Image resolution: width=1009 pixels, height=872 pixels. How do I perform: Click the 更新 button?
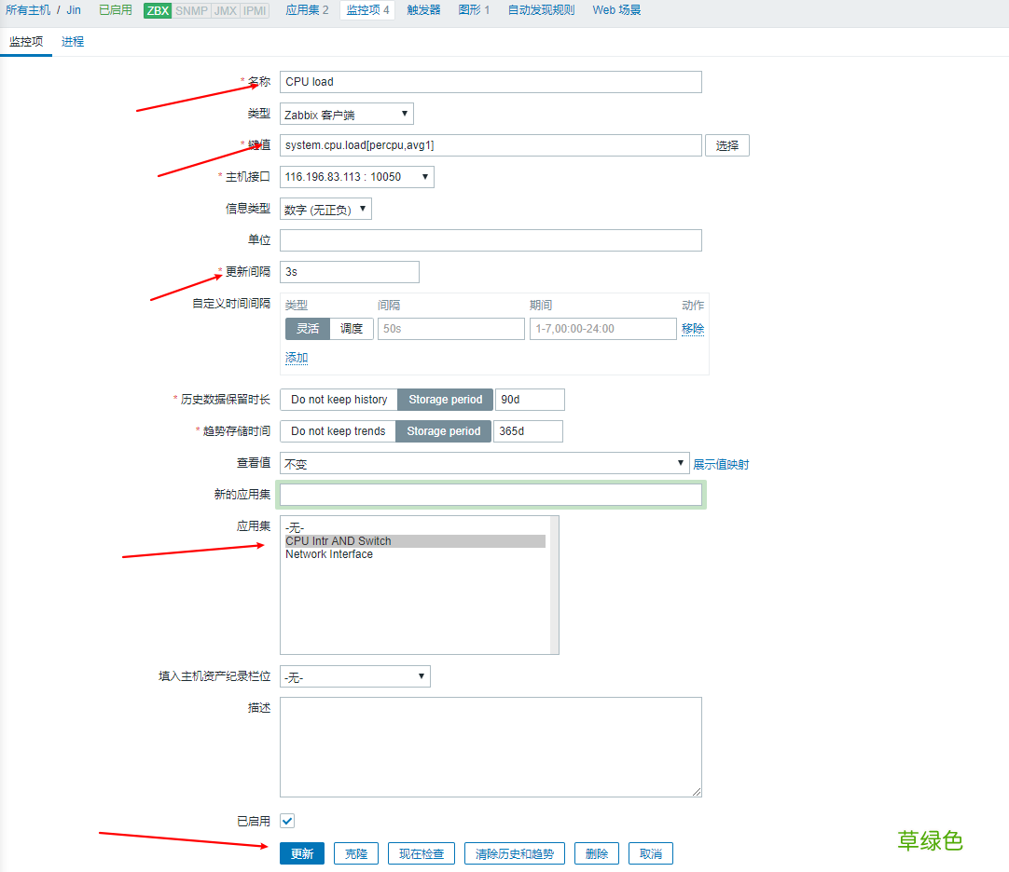point(301,852)
